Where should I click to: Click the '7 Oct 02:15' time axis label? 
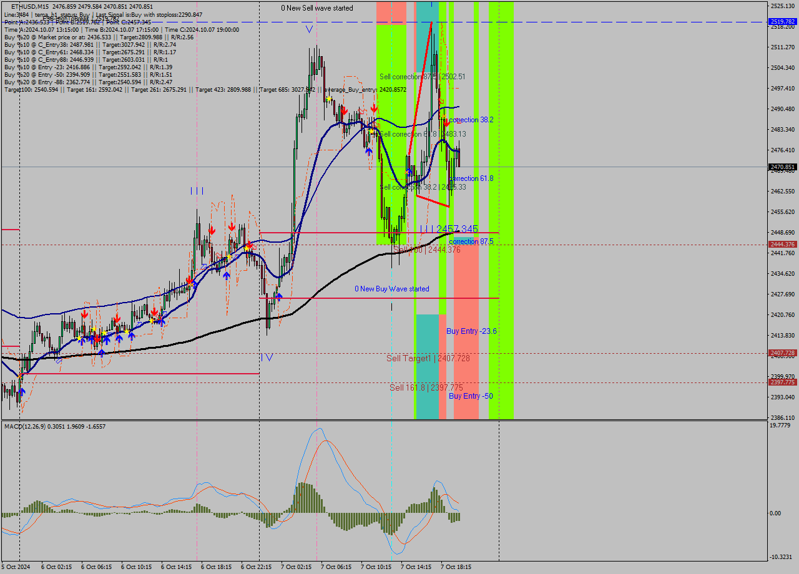(x=297, y=567)
